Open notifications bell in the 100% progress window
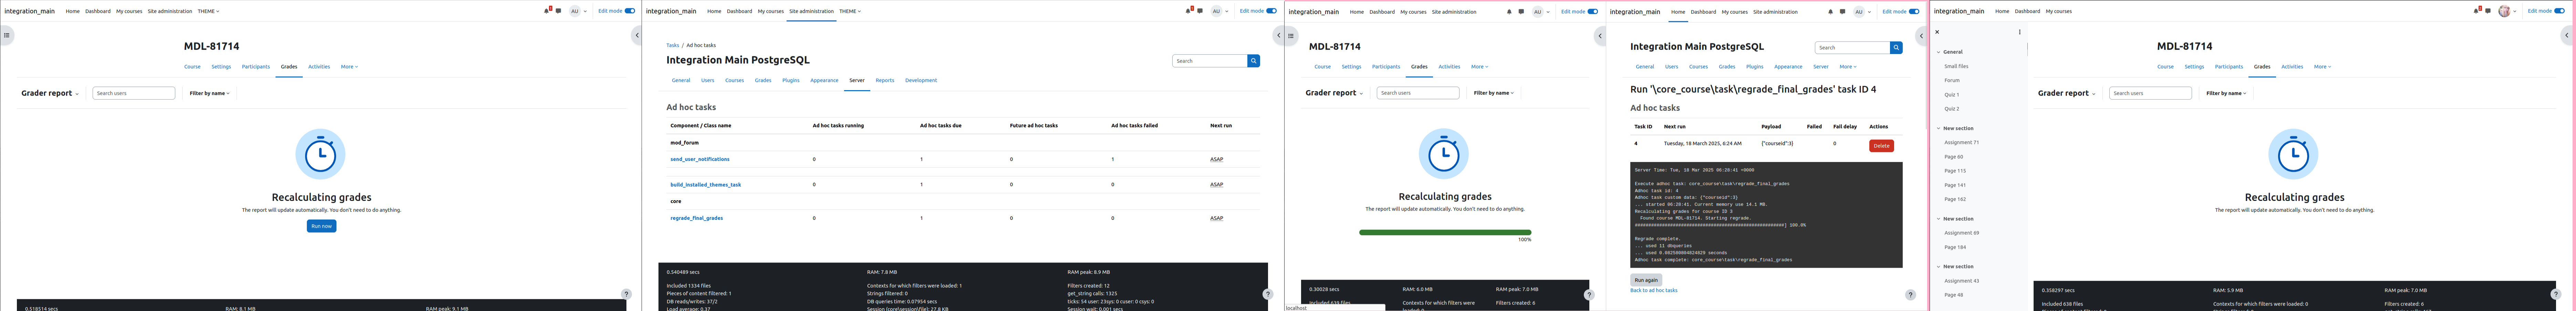This screenshot has width=2576, height=311. click(1509, 12)
